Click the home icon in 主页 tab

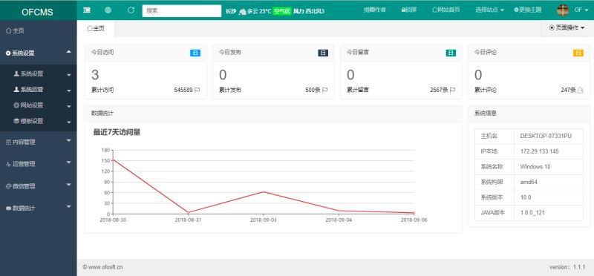90,28
